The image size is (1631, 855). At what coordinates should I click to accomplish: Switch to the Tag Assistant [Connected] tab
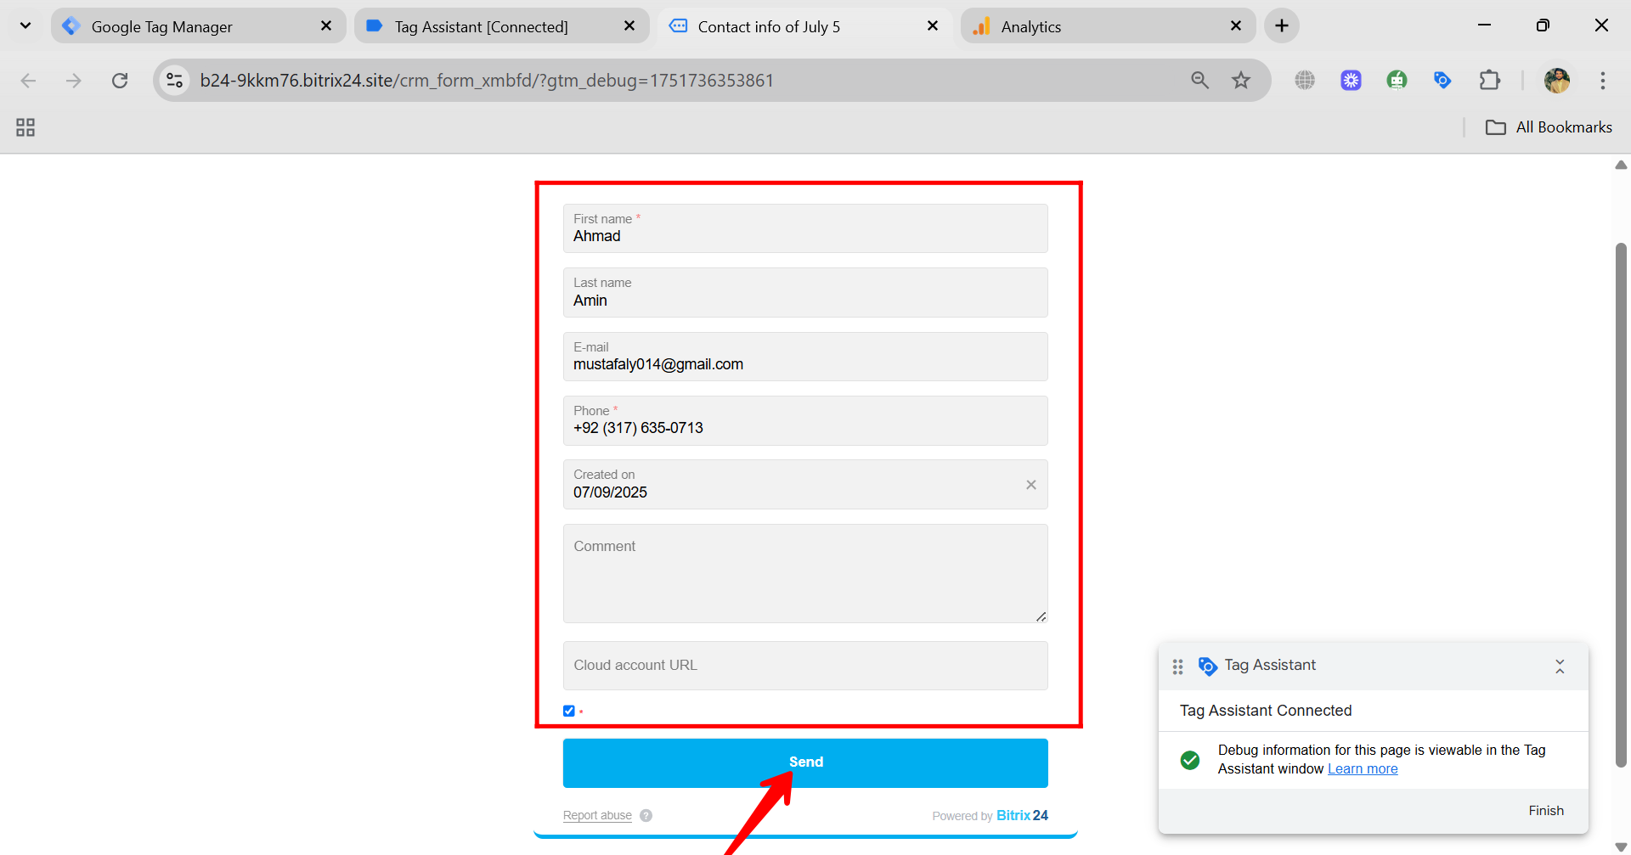pos(501,26)
